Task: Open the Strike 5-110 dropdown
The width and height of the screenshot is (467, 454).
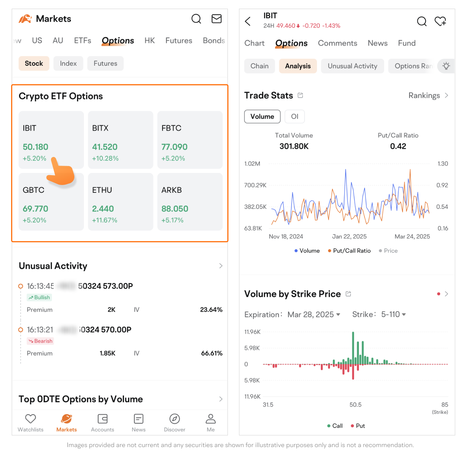Action: (393, 315)
